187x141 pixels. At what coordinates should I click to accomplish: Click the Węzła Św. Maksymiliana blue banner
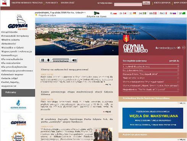click(x=153, y=118)
